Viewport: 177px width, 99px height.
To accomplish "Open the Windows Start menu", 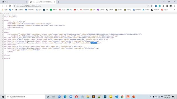I will (3, 97).
